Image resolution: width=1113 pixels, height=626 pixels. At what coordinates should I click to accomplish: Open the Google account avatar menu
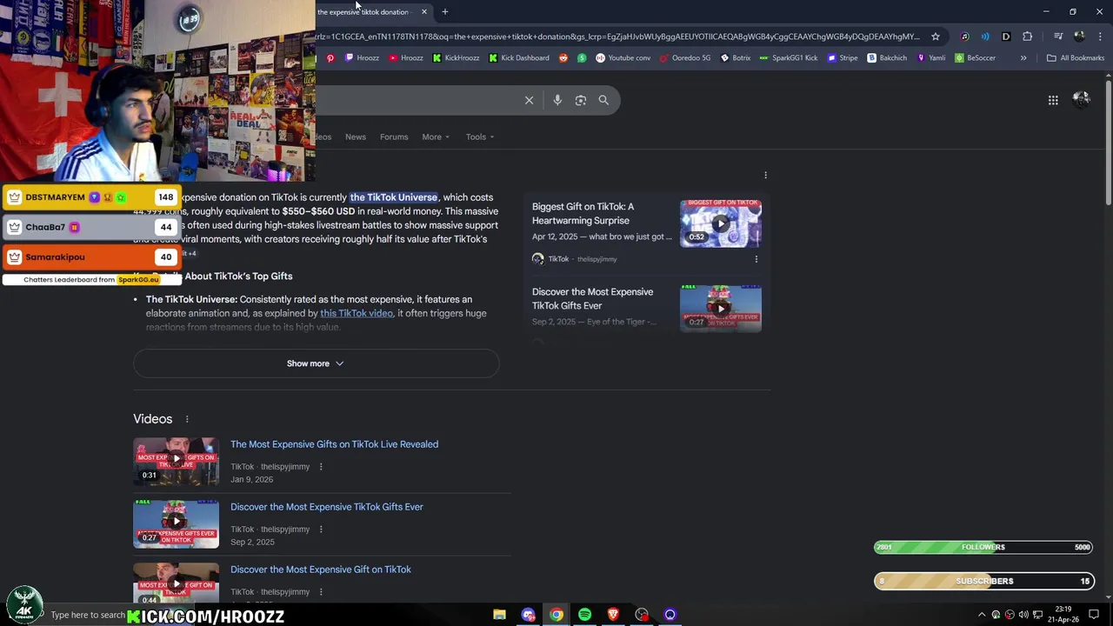pyautogui.click(x=1082, y=99)
